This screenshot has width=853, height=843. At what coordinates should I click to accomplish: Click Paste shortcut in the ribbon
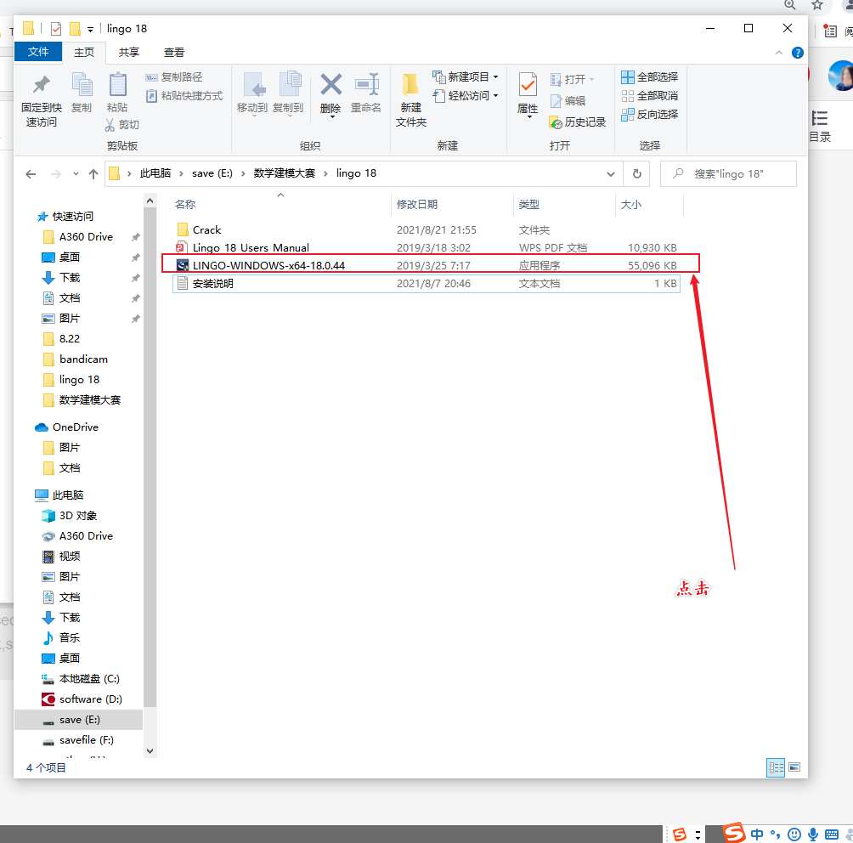[x=184, y=96]
